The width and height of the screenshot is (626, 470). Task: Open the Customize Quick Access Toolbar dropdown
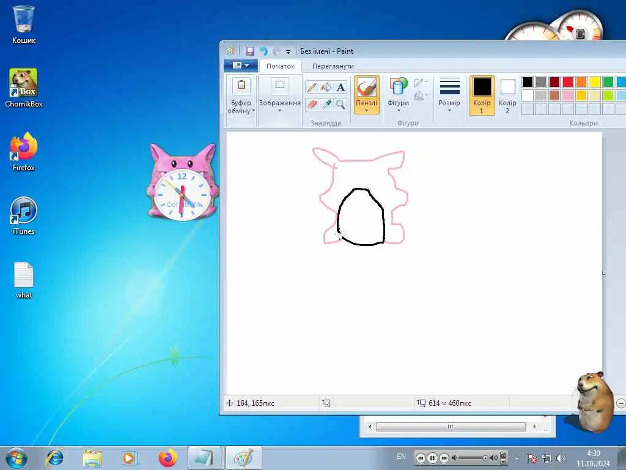[289, 51]
